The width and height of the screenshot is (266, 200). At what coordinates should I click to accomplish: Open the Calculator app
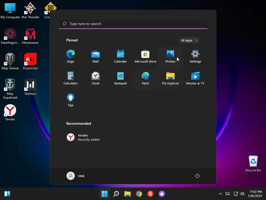[71, 78]
